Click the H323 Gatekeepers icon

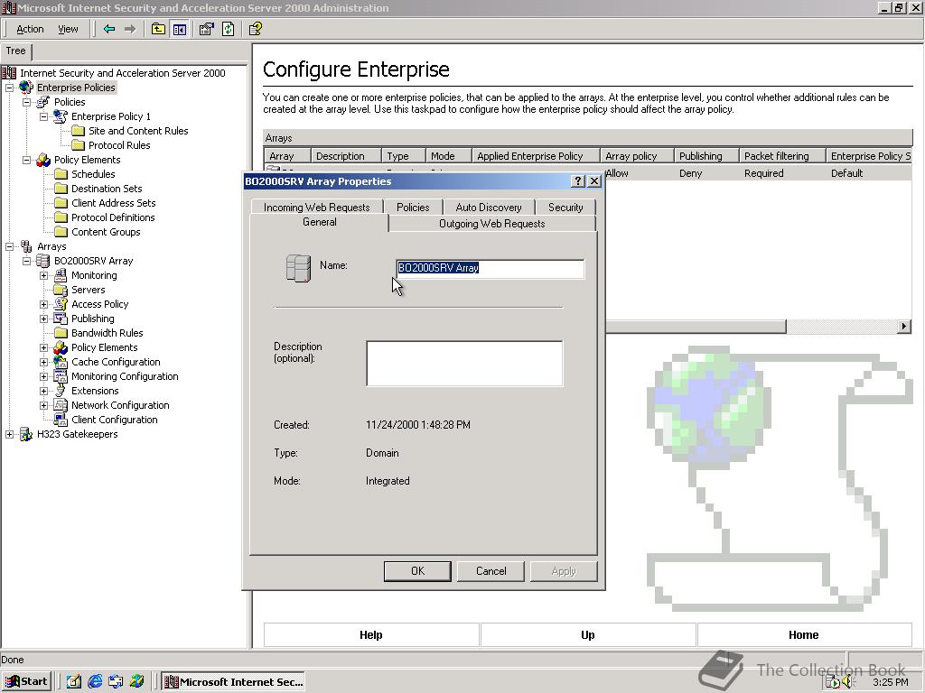coord(26,434)
